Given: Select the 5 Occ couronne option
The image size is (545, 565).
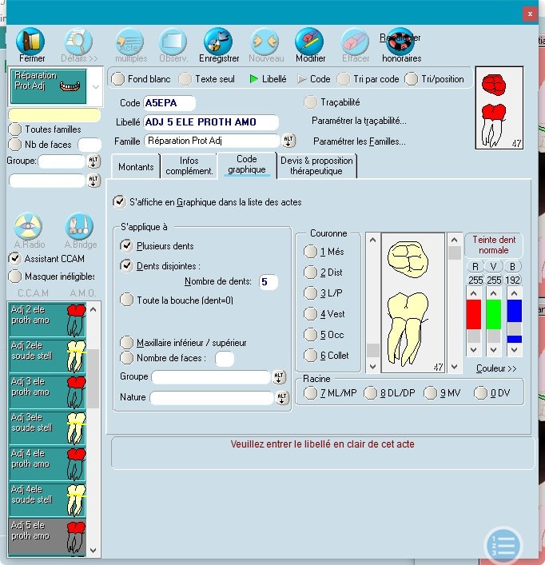Looking at the screenshot, I should (x=310, y=335).
